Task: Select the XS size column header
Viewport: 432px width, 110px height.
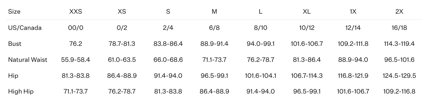Action: pos(122,12)
